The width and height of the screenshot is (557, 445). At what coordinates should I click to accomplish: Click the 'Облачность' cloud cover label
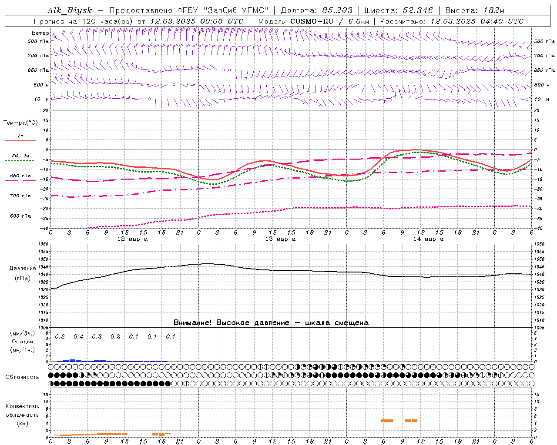coord(22,377)
